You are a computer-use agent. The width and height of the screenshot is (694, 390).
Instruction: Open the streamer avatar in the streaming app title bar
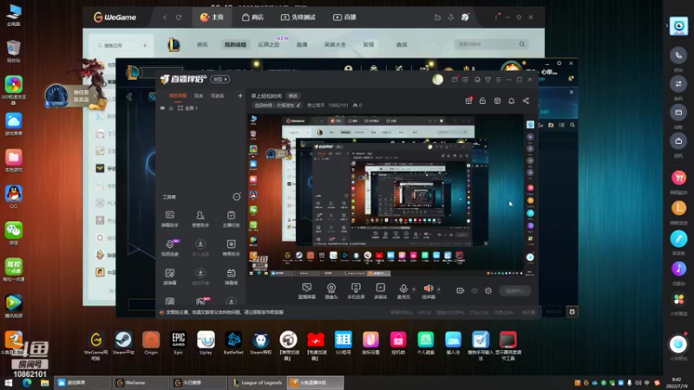coord(438,79)
